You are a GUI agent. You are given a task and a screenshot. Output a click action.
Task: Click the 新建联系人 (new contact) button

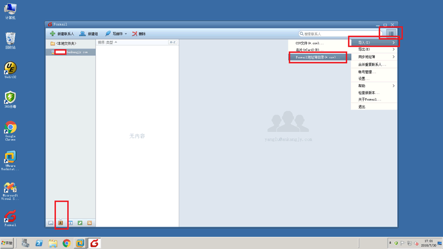tap(62, 34)
